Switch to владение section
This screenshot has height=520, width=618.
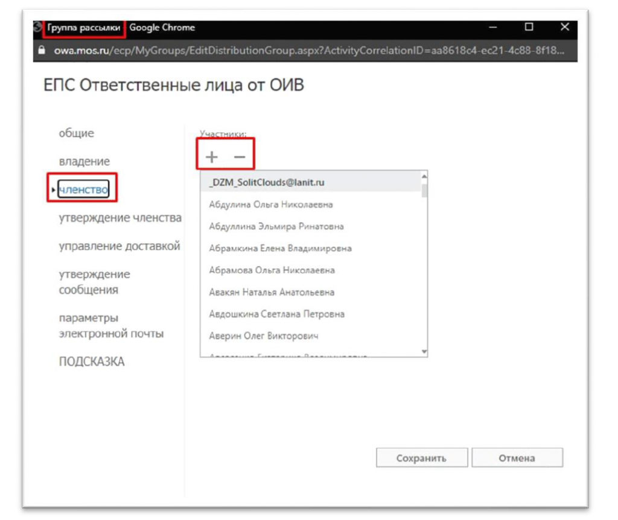click(x=84, y=162)
